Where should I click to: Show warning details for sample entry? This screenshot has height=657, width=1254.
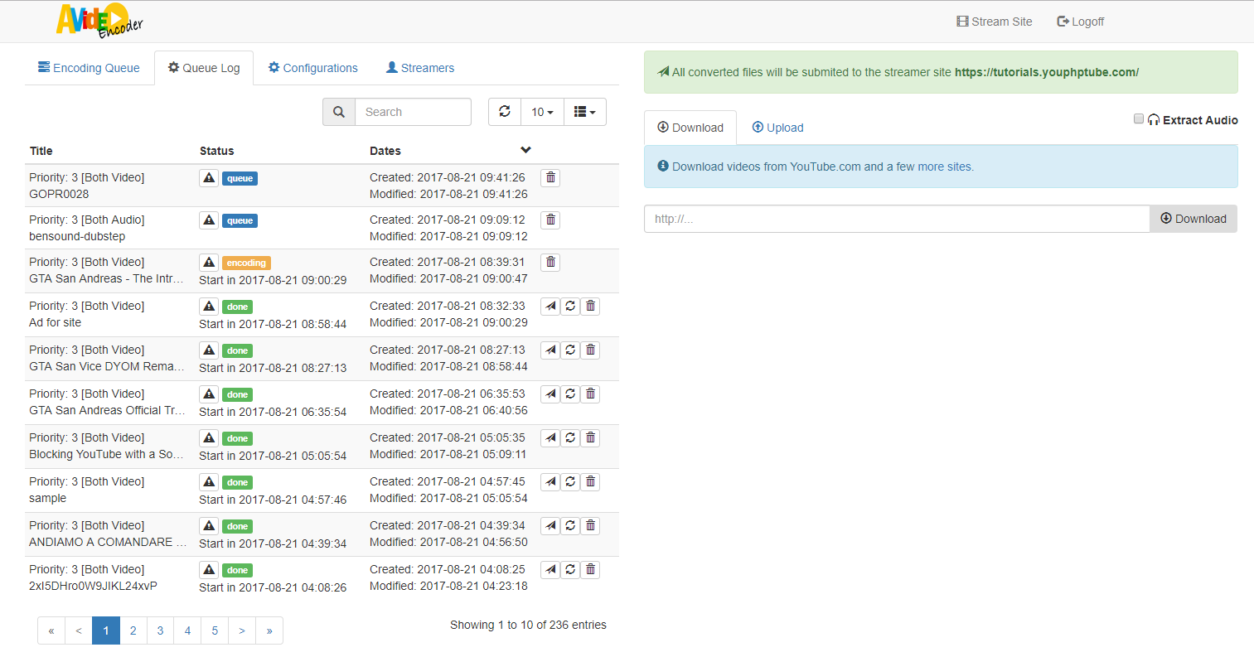[209, 482]
